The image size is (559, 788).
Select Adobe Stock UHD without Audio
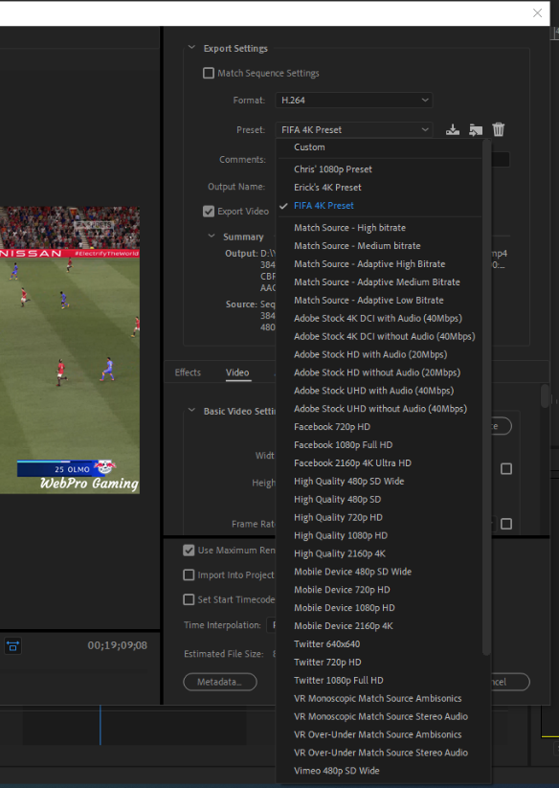pyautogui.click(x=380, y=409)
